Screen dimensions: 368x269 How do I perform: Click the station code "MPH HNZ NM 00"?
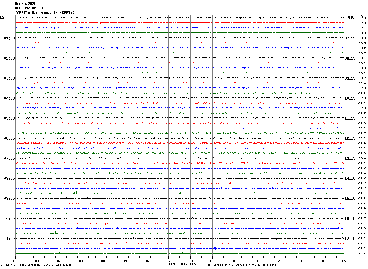click(29, 8)
